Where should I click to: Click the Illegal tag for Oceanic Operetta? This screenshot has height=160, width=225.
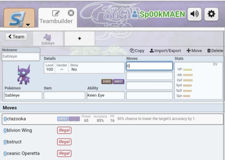click(x=64, y=153)
